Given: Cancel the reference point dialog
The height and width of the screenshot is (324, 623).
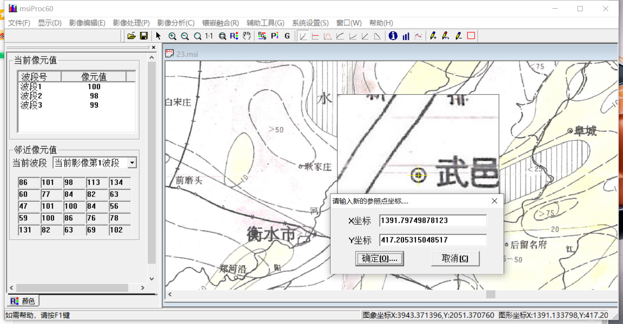Looking at the screenshot, I should pyautogui.click(x=455, y=258).
